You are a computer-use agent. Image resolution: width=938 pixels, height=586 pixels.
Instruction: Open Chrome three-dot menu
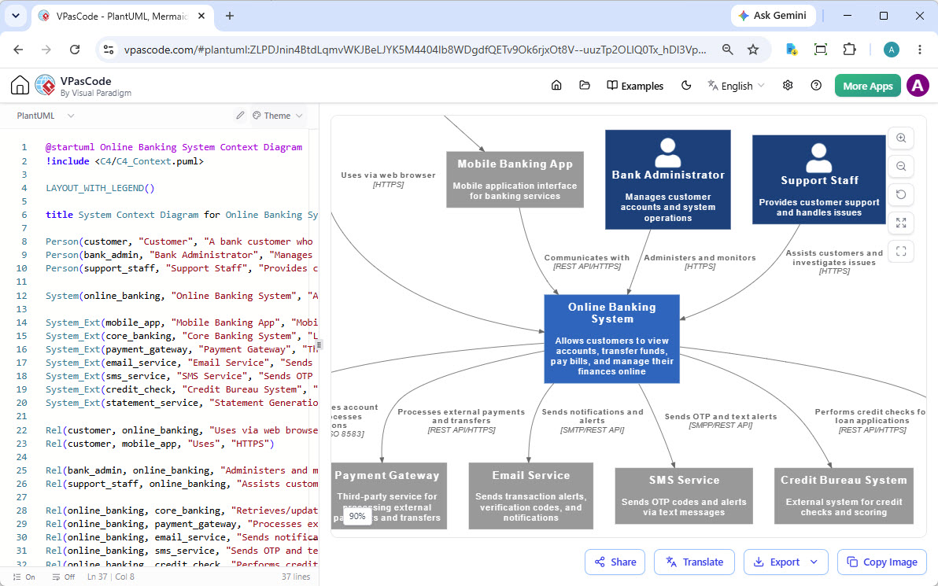pyautogui.click(x=919, y=50)
